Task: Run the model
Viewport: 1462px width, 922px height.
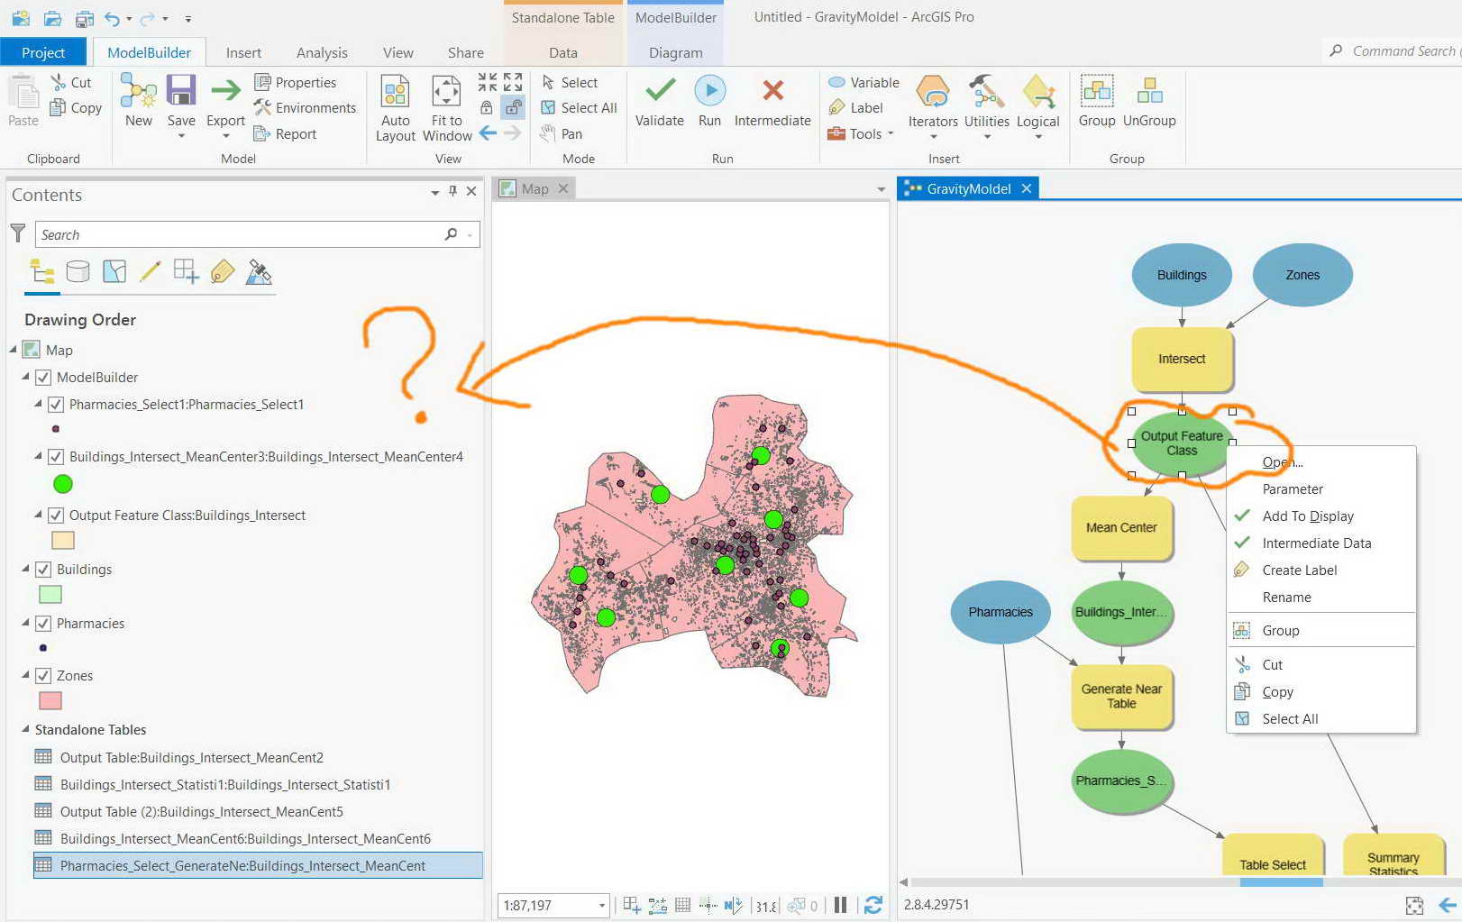Action: coord(710,90)
